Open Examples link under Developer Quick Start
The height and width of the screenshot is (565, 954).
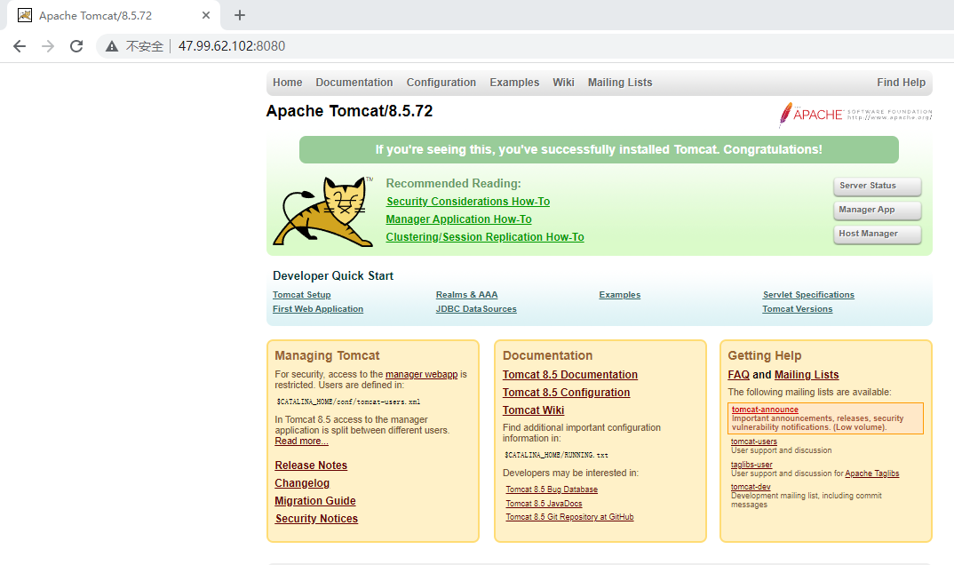pyautogui.click(x=619, y=294)
